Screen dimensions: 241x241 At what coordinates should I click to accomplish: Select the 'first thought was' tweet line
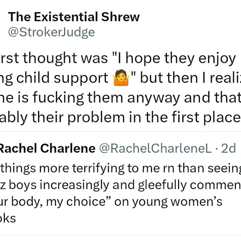point(118,59)
